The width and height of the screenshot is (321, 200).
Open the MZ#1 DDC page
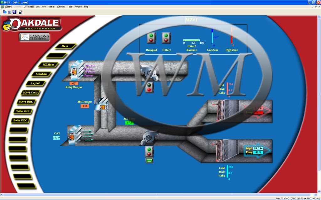click(x=26, y=102)
